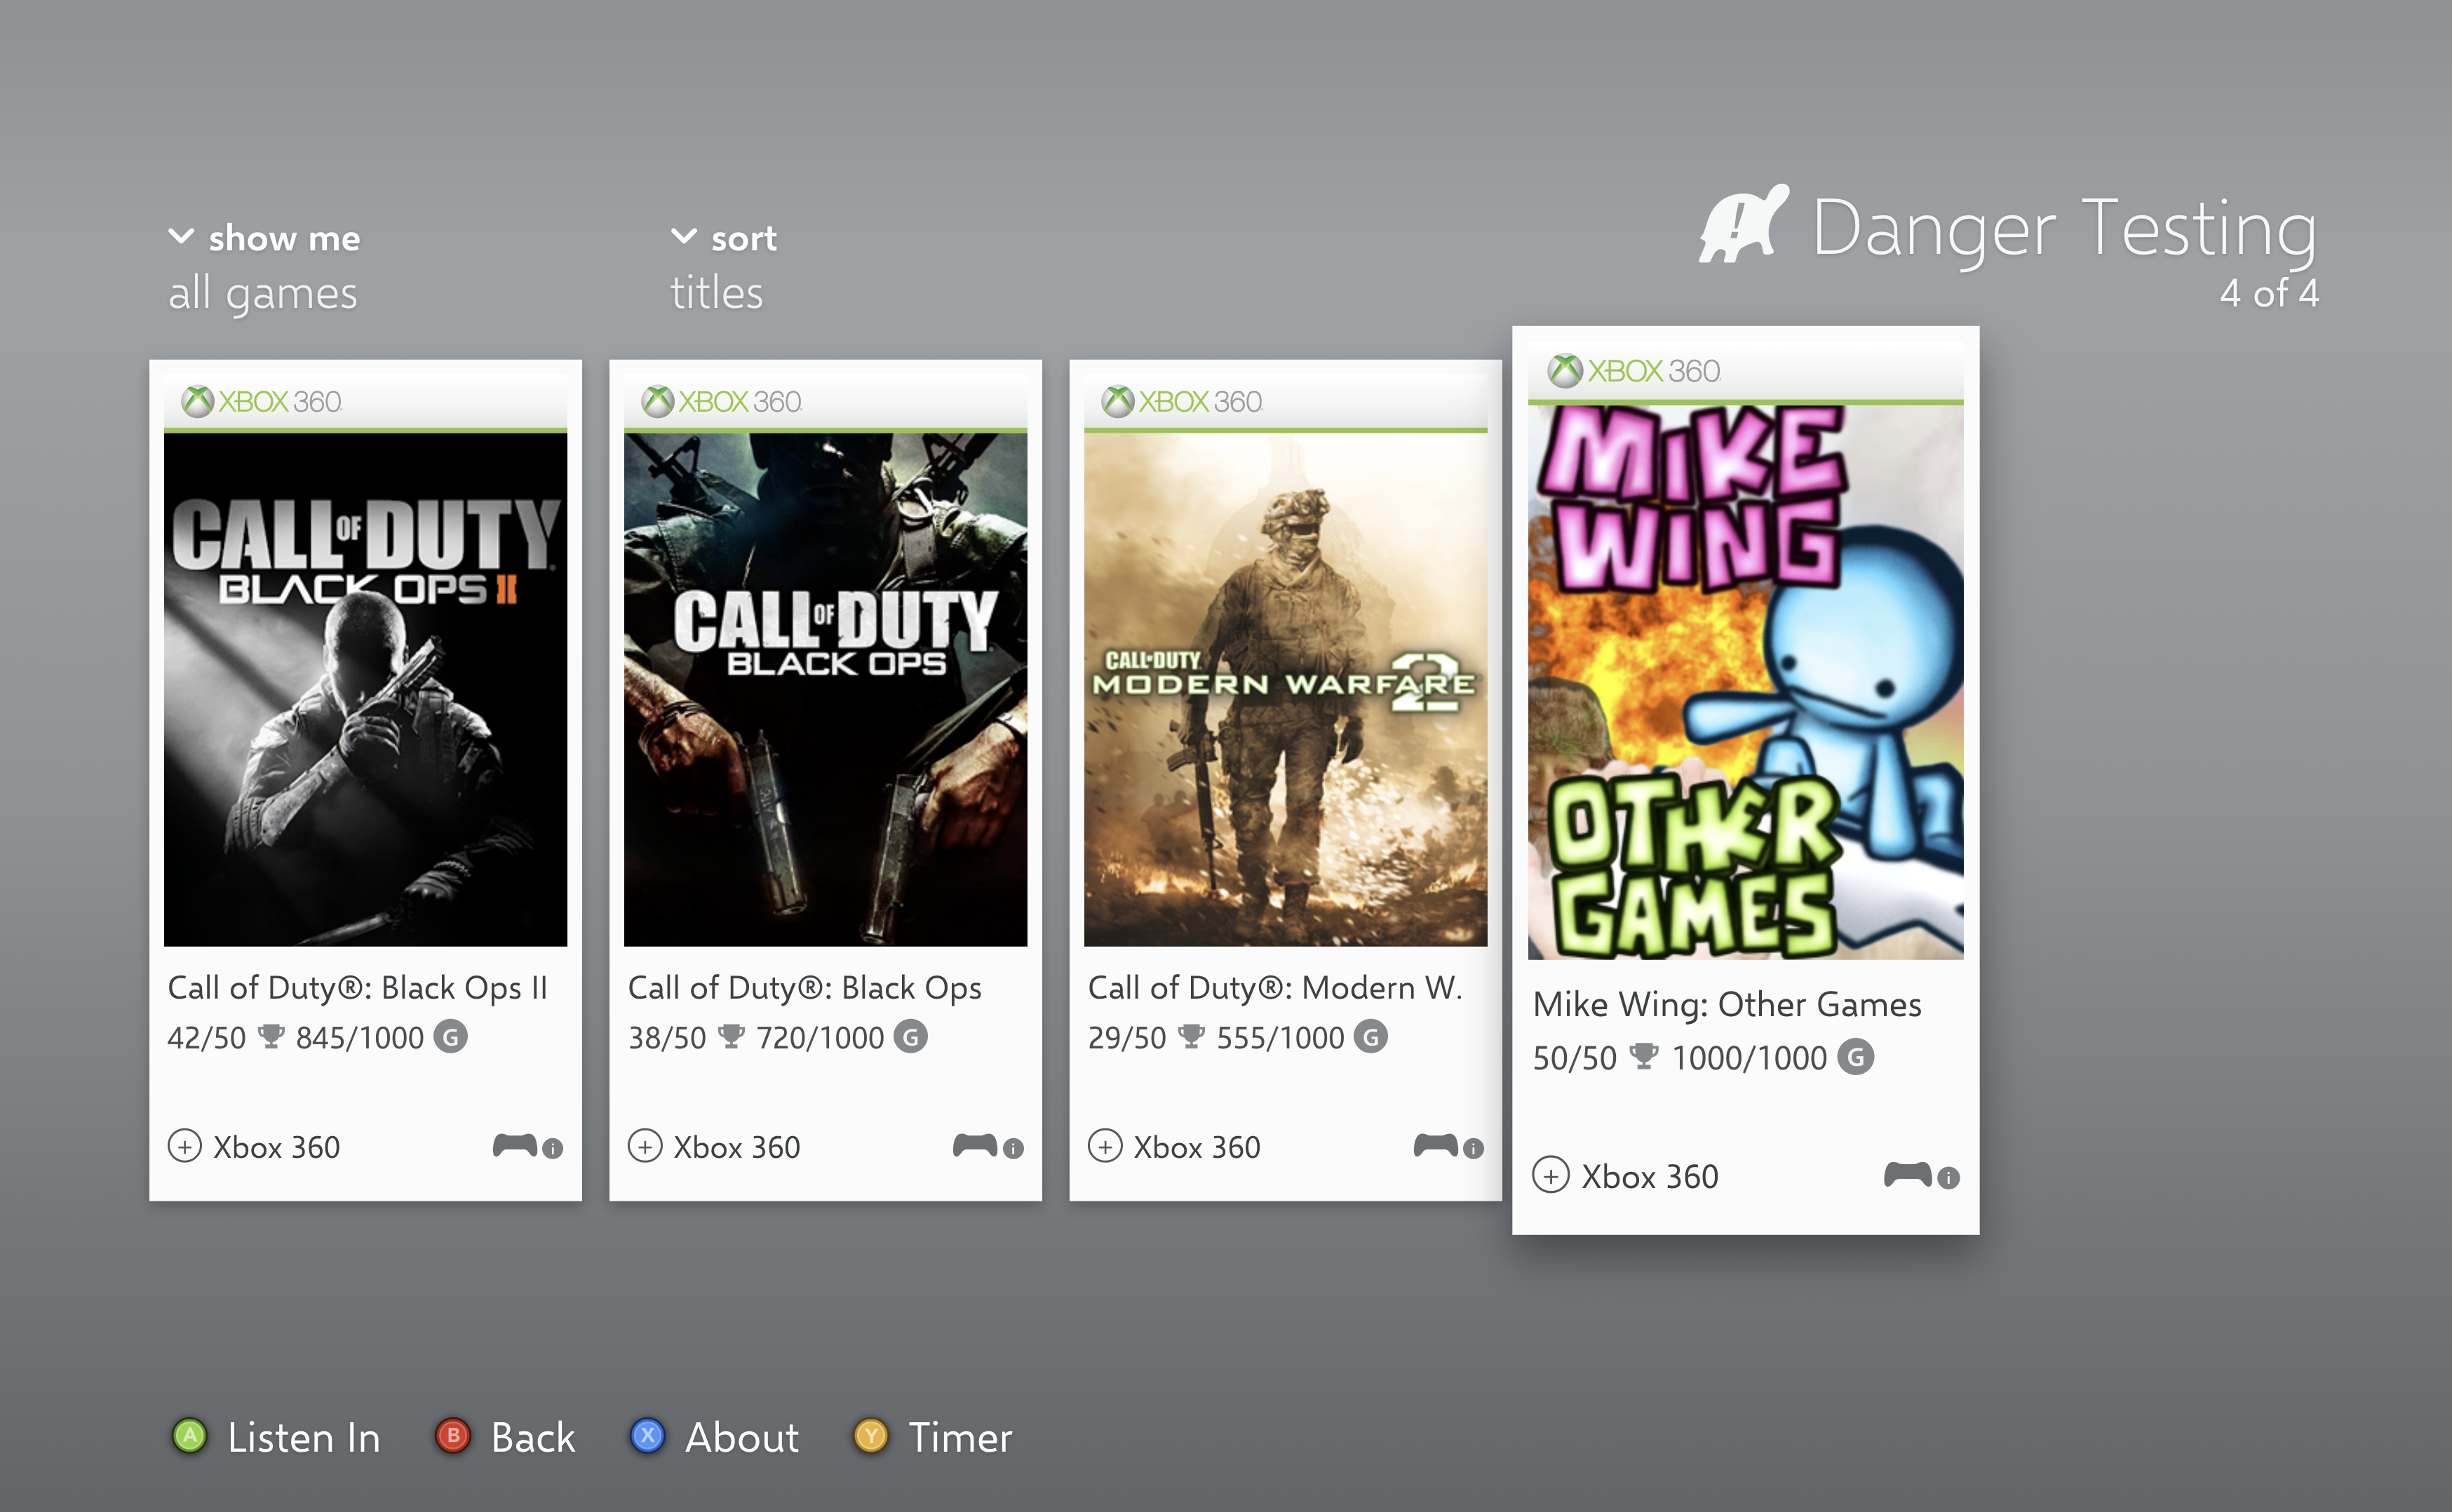The width and height of the screenshot is (2452, 1512).
Task: Click the Xbox 360 logo on Mike Wing card
Action: coord(1634,371)
